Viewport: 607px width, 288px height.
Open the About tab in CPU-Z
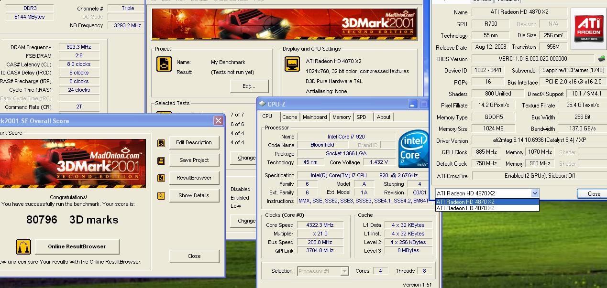click(x=384, y=117)
